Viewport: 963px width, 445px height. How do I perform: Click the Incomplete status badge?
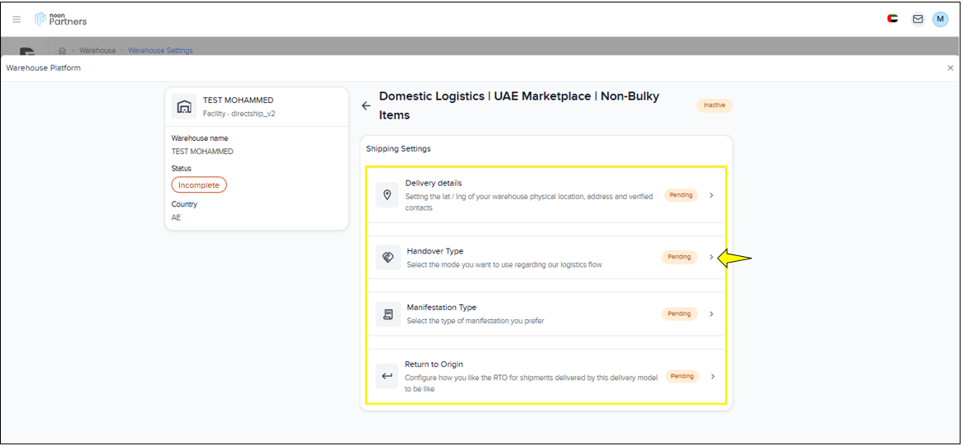199,186
